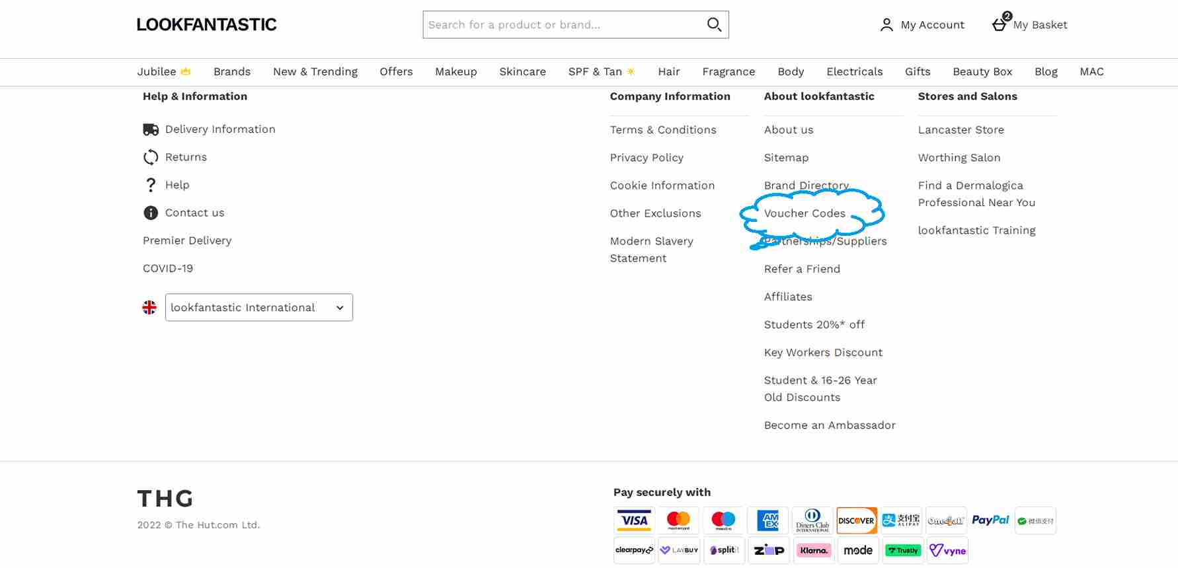Open the lookfantastic International country dropdown
This screenshot has height=568, width=1178.
point(259,308)
